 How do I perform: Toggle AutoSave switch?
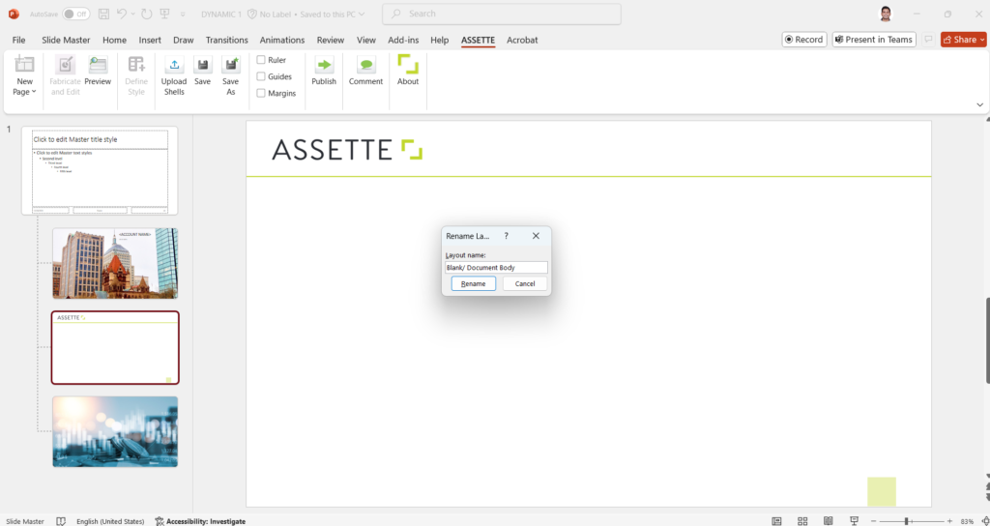(75, 14)
